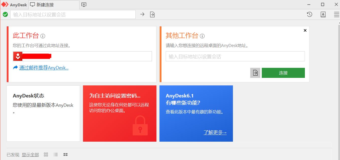The width and height of the screenshot is (340, 160).
Task: Click the green connection status checkmark
Action: tap(5, 15)
